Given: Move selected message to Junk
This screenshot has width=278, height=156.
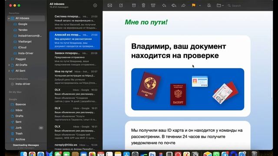Looking at the screenshot, I should (x=153, y=6).
